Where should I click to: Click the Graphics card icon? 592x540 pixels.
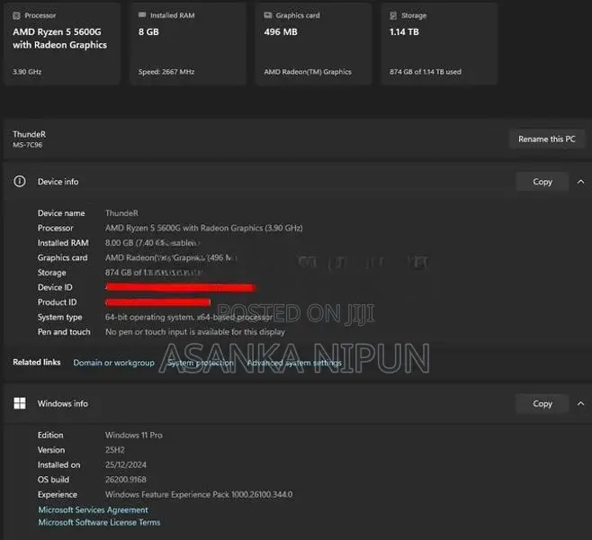[x=268, y=15]
